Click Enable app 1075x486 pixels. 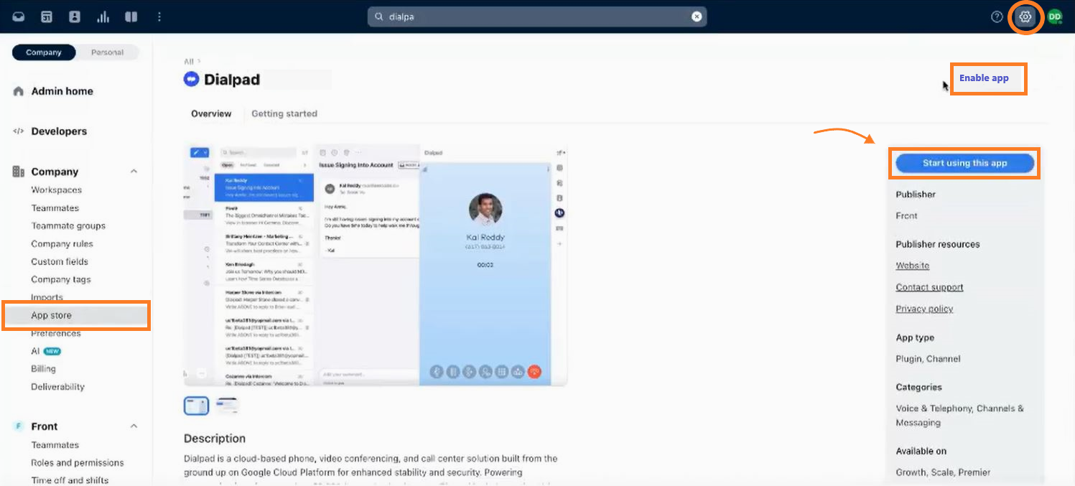984,78
